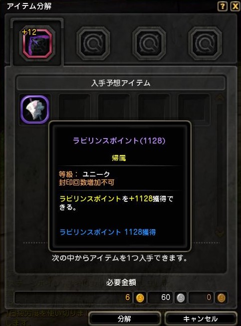Image resolution: width=241 pixels, height=326 pixels.
Task: Click the 入手予想アイテム header bar
Action: tap(121, 83)
